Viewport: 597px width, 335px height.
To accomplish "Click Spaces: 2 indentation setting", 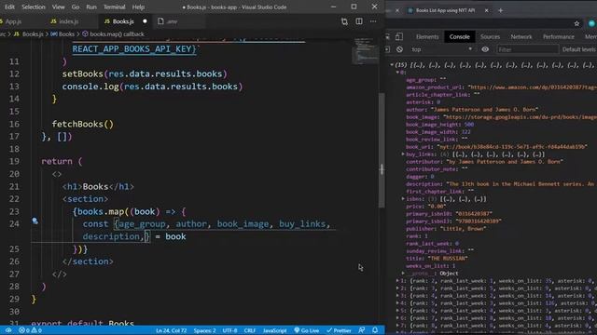I will click(205, 330).
